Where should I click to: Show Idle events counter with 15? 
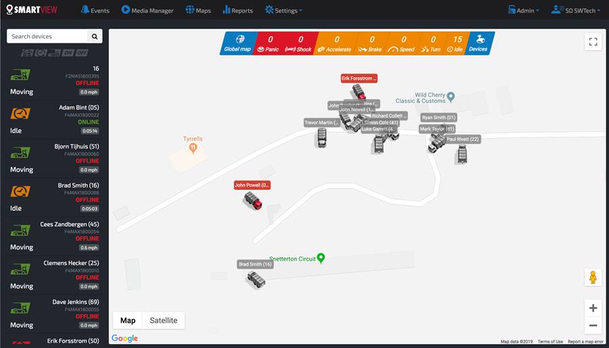tap(456, 43)
